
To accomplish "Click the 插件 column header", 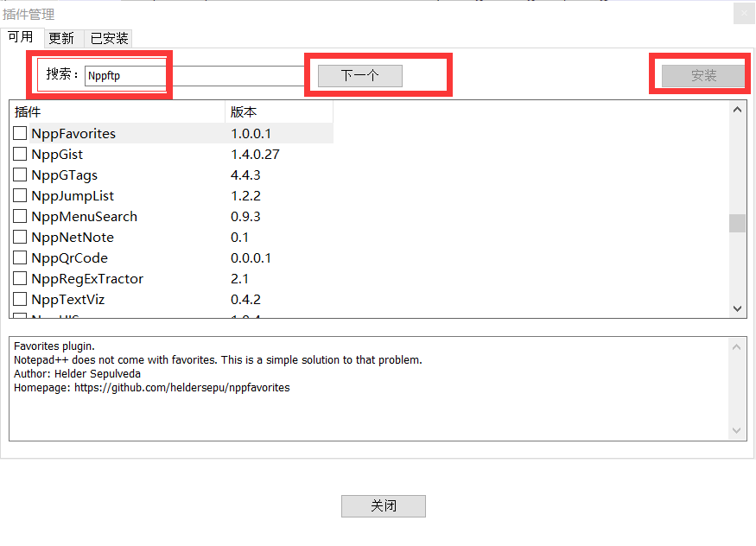I will pos(29,111).
